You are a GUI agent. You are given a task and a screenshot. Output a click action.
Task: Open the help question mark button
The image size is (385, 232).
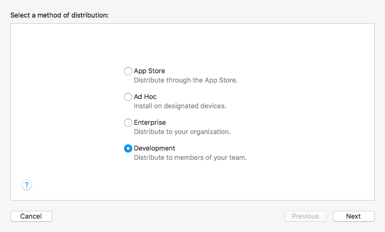tap(27, 185)
